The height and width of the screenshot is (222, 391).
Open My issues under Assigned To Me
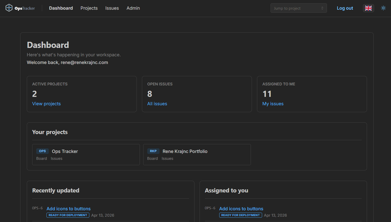273,103
